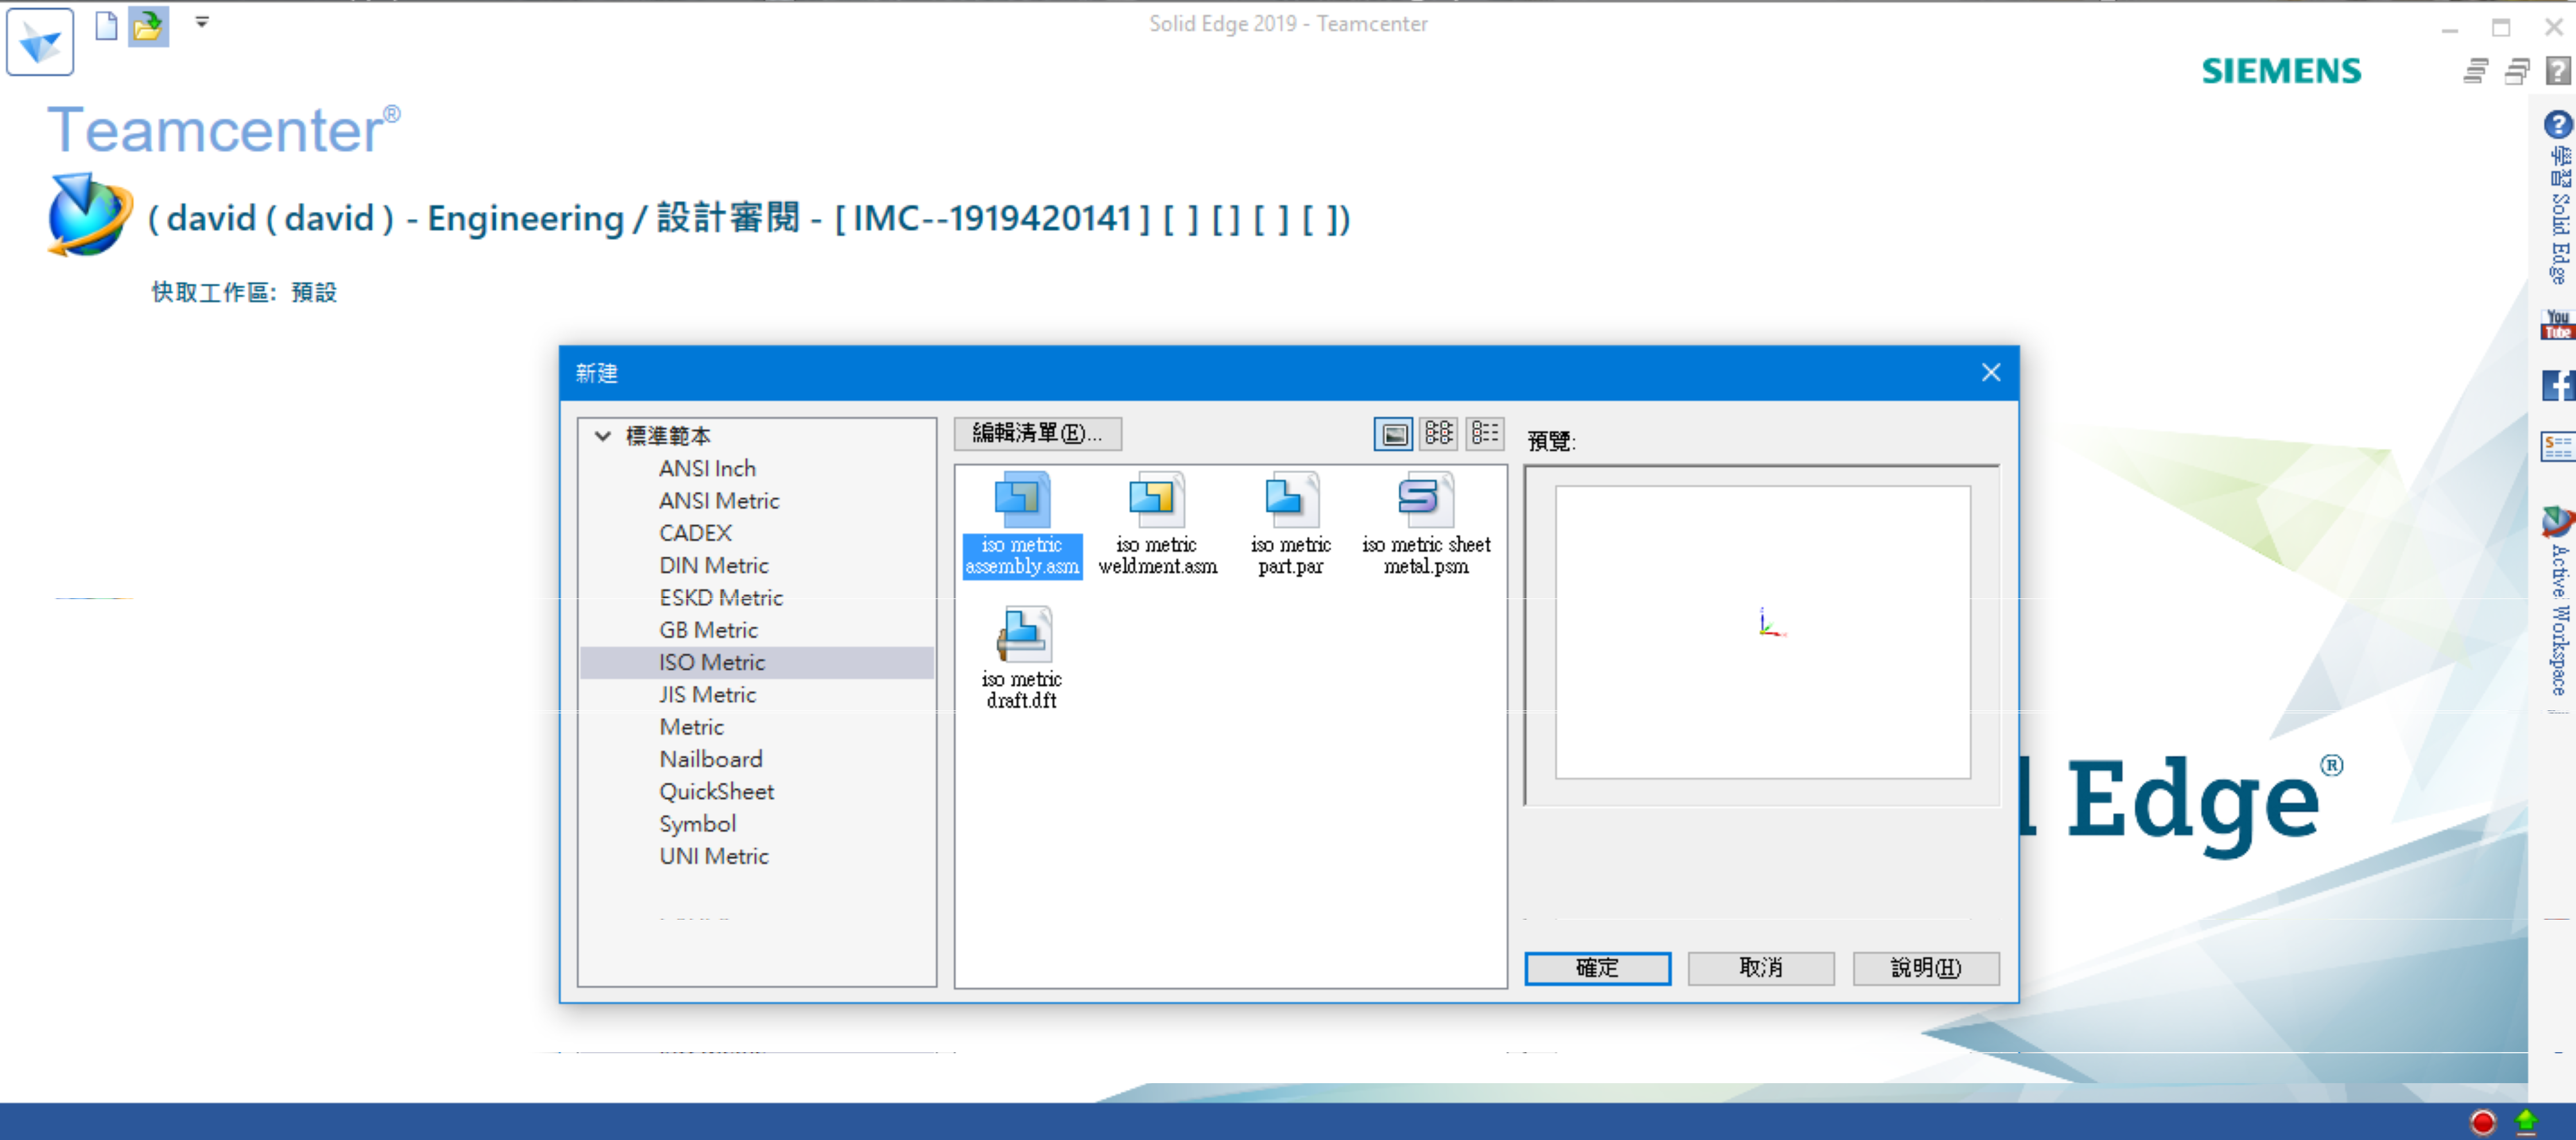The width and height of the screenshot is (2576, 1140).
Task: Click the 編輯清單(E)... button
Action: [1037, 433]
